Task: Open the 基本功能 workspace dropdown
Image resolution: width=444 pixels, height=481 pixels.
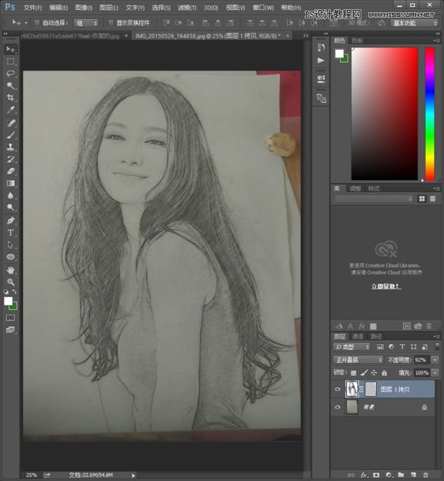Action: tap(414, 23)
